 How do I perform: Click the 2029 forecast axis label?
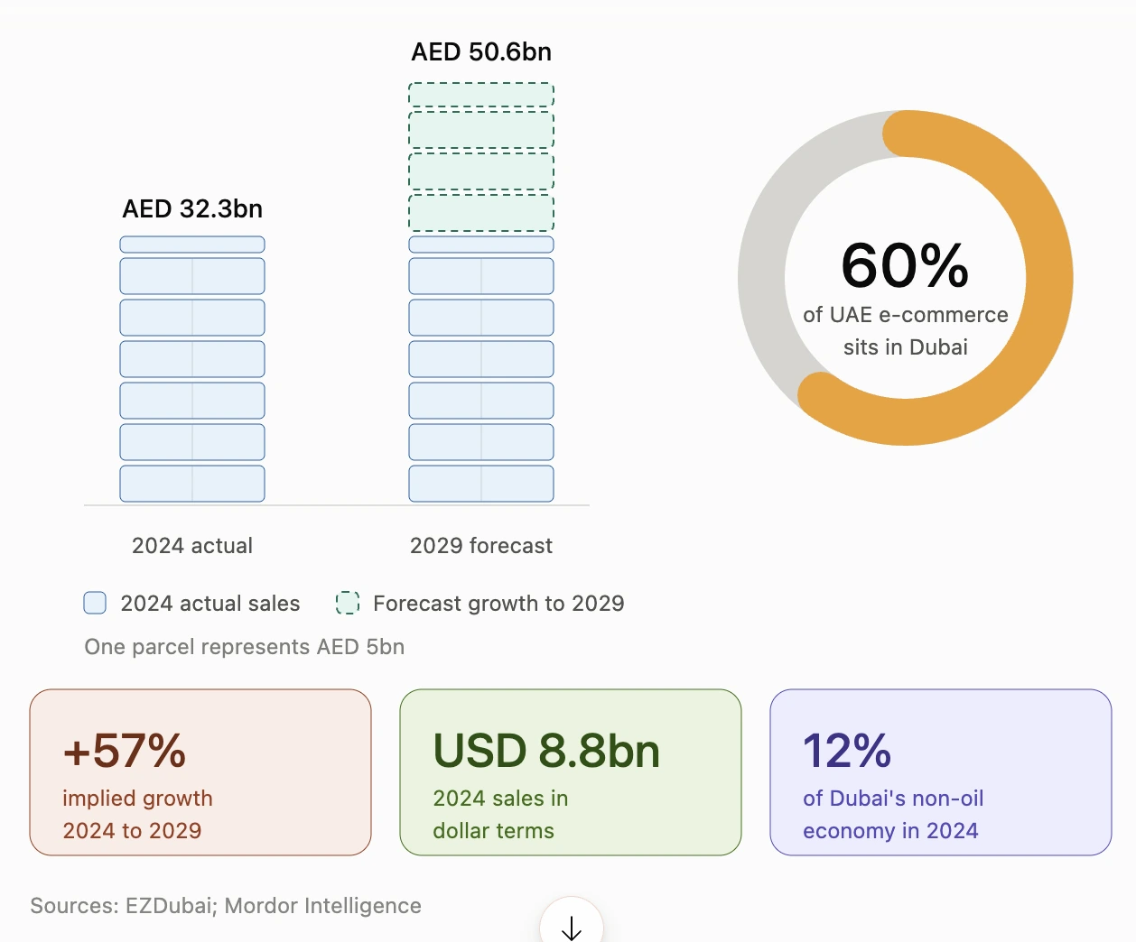click(x=481, y=546)
